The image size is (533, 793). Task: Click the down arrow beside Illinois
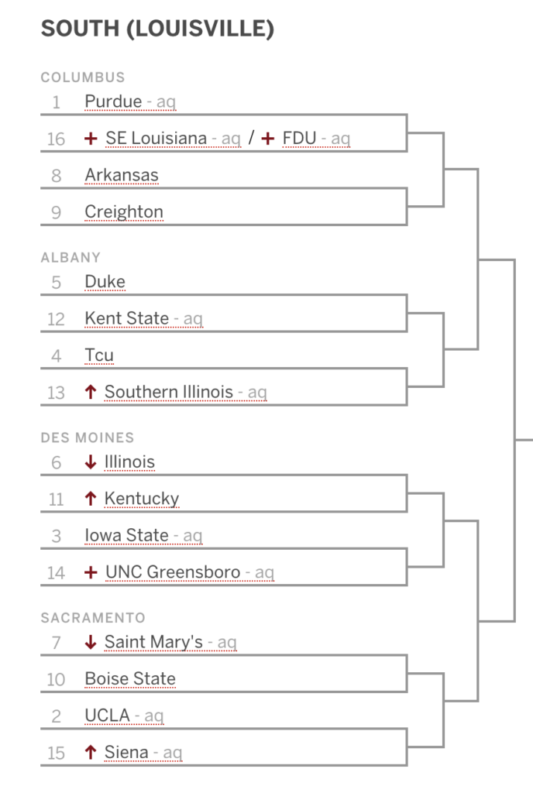[x=91, y=462]
